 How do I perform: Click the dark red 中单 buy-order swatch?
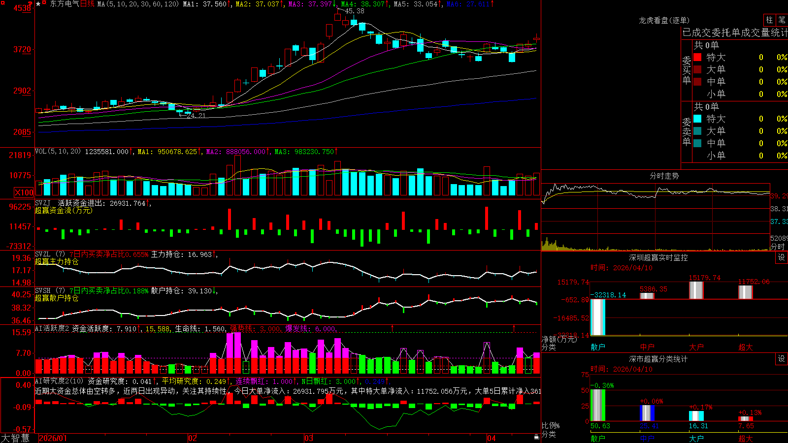pyautogui.click(x=697, y=82)
